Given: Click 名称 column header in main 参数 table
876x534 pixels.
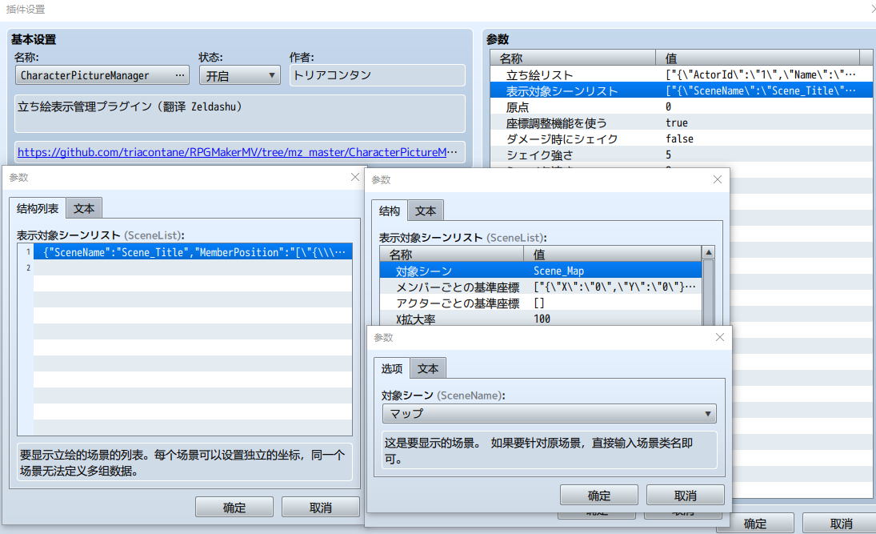Looking at the screenshot, I should click(573, 58).
